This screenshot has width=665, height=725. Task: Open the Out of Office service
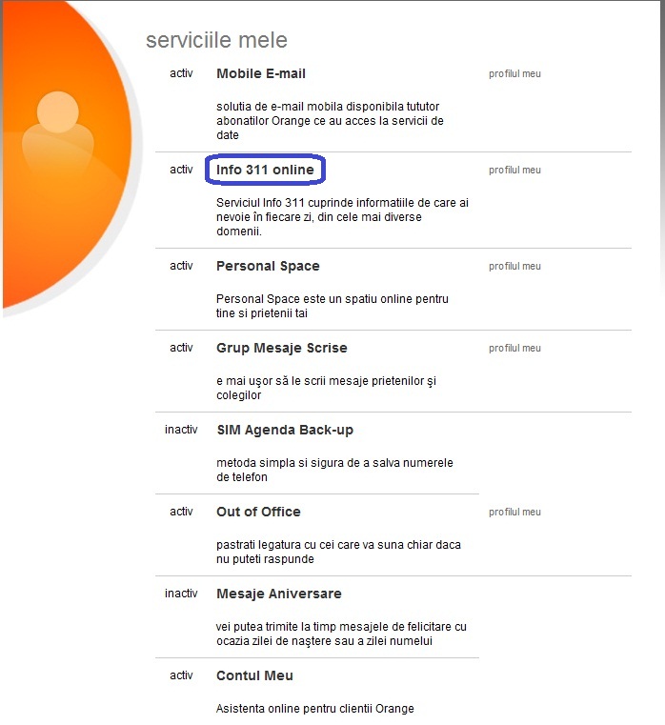coord(258,512)
